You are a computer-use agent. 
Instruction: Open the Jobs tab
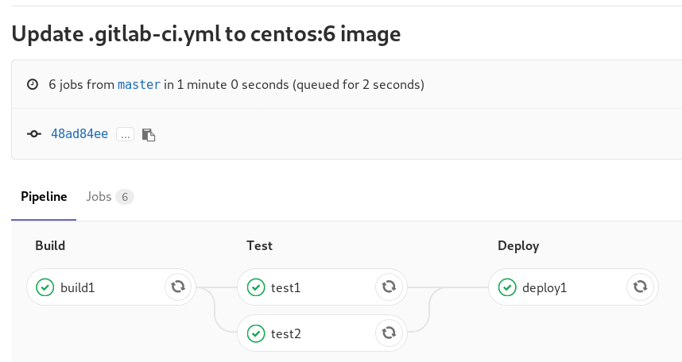pyautogui.click(x=99, y=197)
